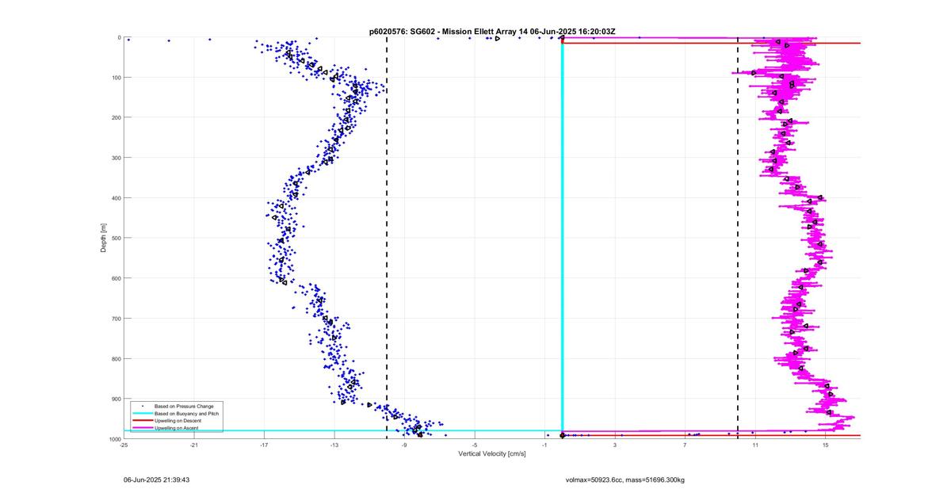951x493 pixels.
Task: Click x-axis tick label '-5'
Action: coord(475,445)
